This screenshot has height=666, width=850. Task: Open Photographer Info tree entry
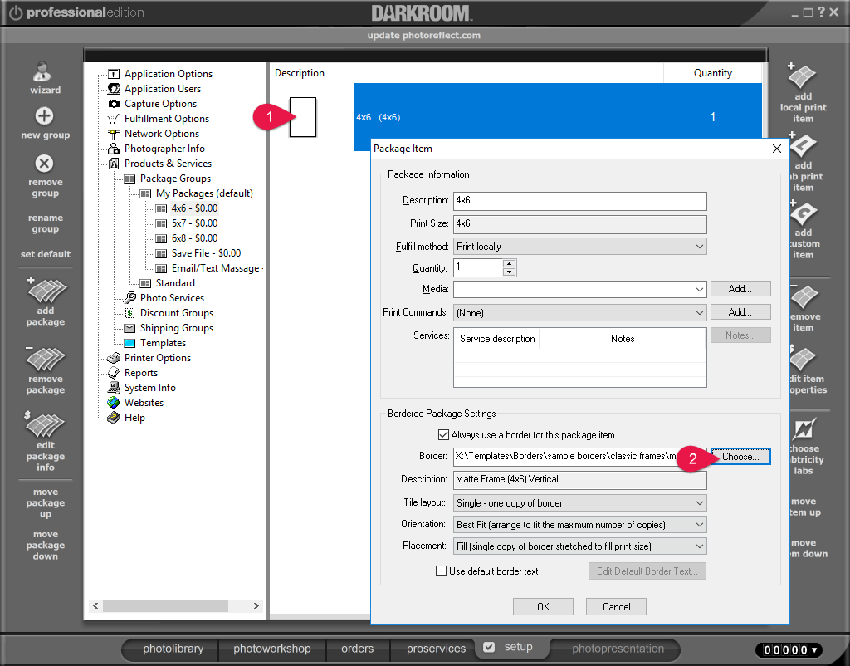(164, 149)
